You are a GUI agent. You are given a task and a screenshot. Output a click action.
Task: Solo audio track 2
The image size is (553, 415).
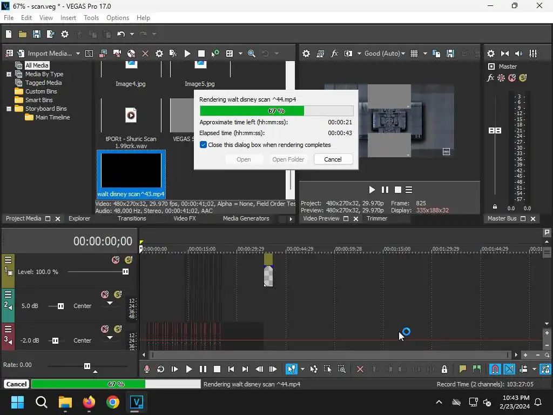point(118,294)
